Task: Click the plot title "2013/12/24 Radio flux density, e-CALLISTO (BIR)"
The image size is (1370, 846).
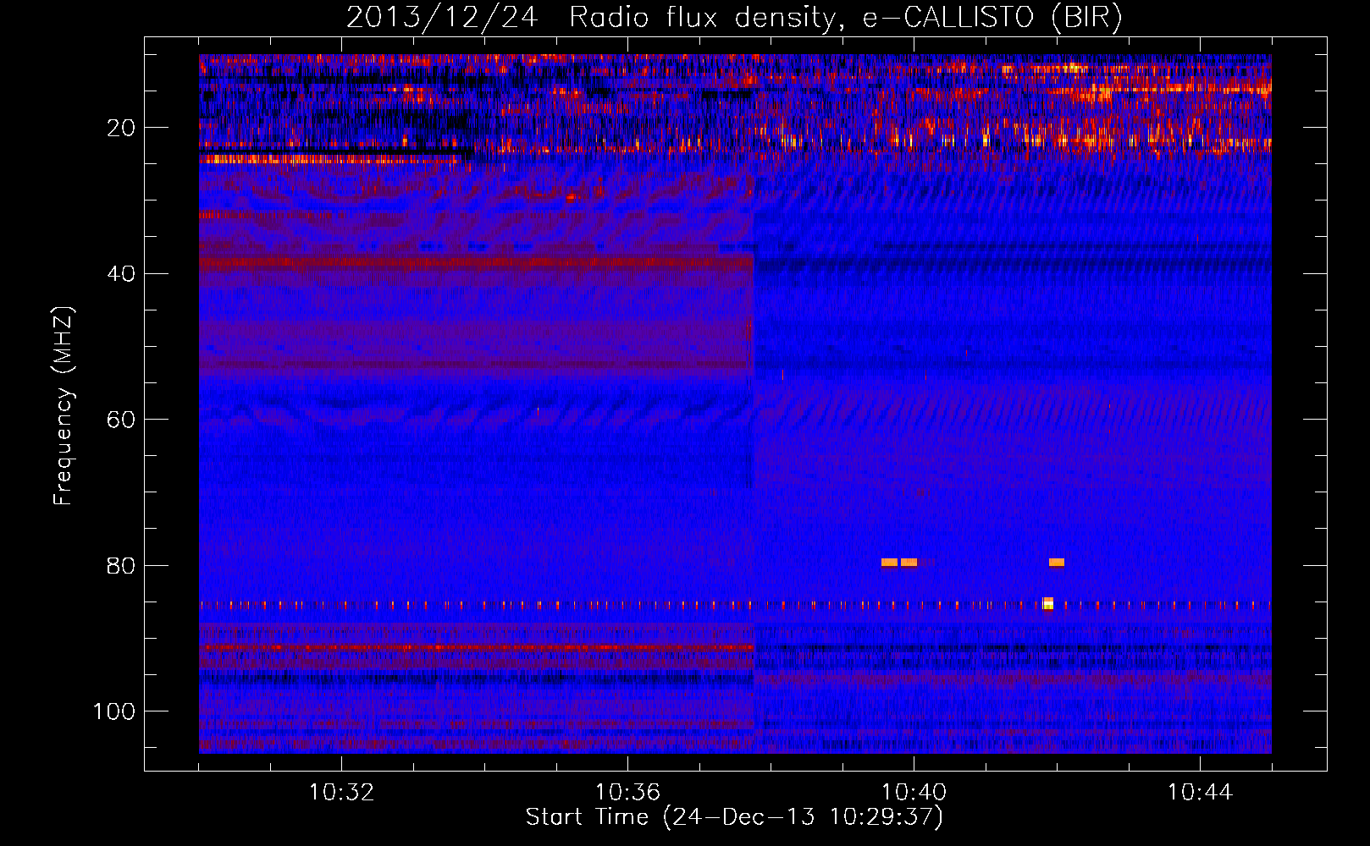Action: [734, 17]
